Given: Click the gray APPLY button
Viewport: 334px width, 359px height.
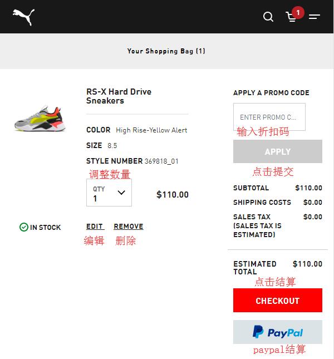Looking at the screenshot, I should [x=278, y=151].
